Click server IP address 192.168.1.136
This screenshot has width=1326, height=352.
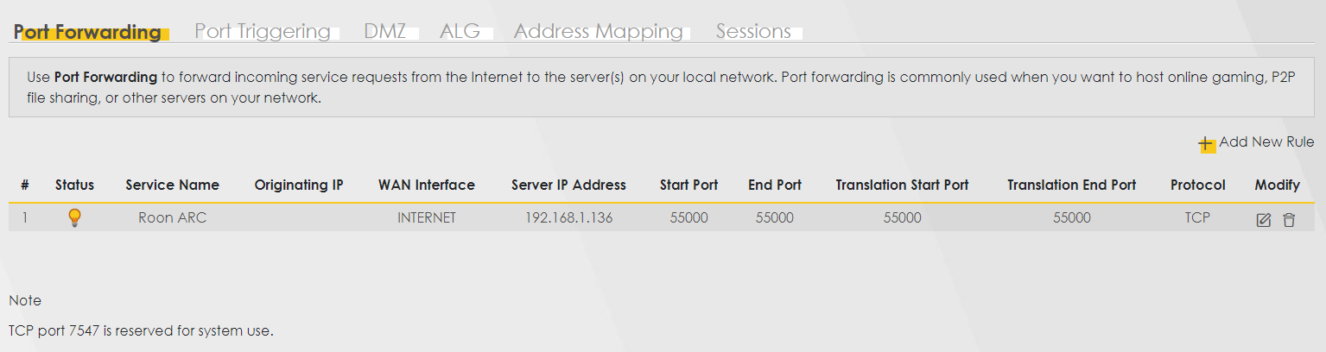pyautogui.click(x=568, y=218)
